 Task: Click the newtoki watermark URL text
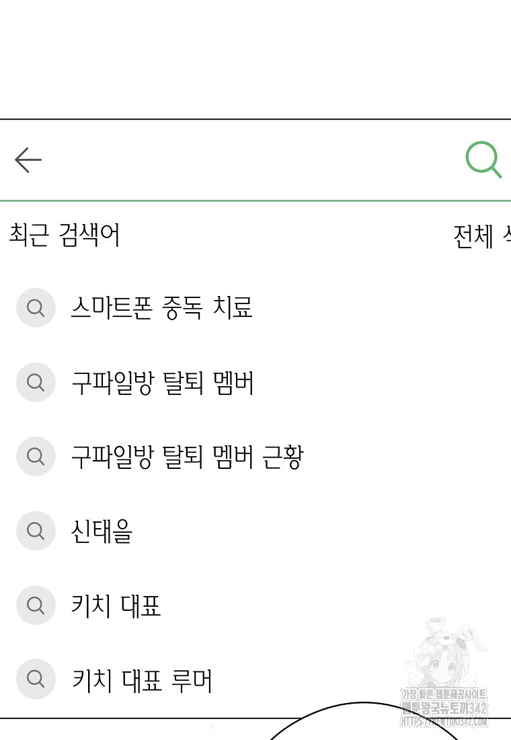[444, 722]
